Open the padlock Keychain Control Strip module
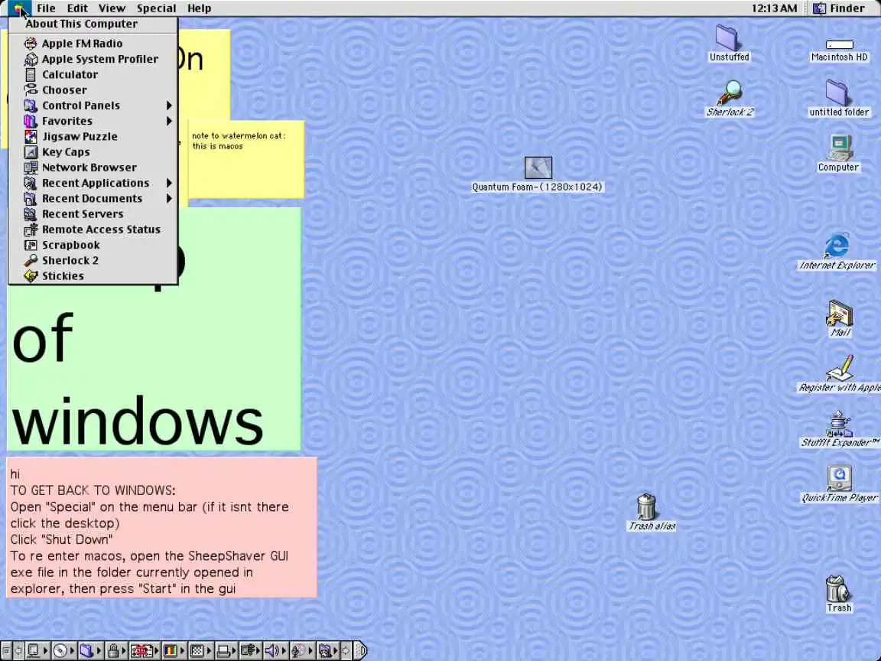Image resolution: width=881 pixels, height=661 pixels. pyautogui.click(x=116, y=651)
